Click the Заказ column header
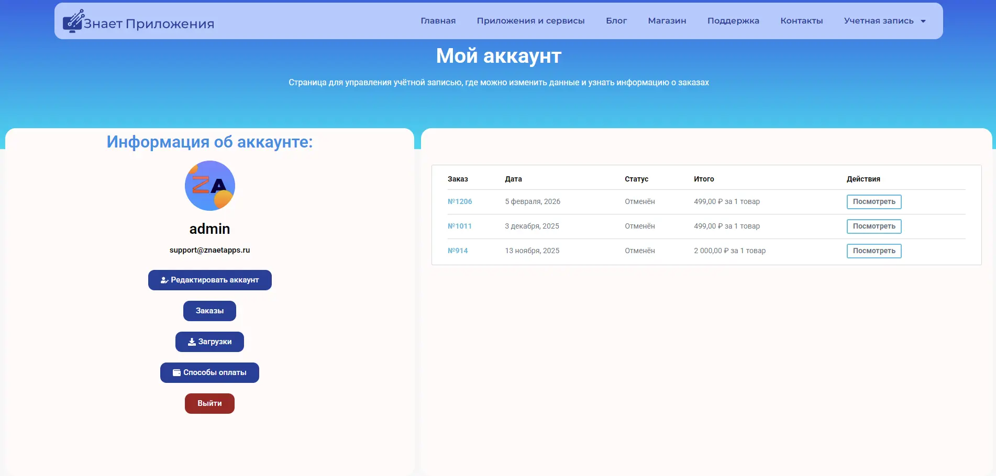 point(458,179)
